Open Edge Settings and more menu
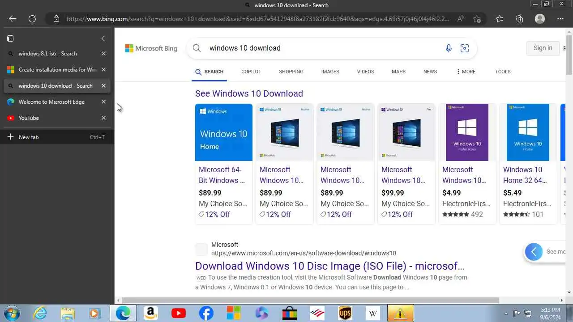This screenshot has width=573, height=322. tap(560, 19)
